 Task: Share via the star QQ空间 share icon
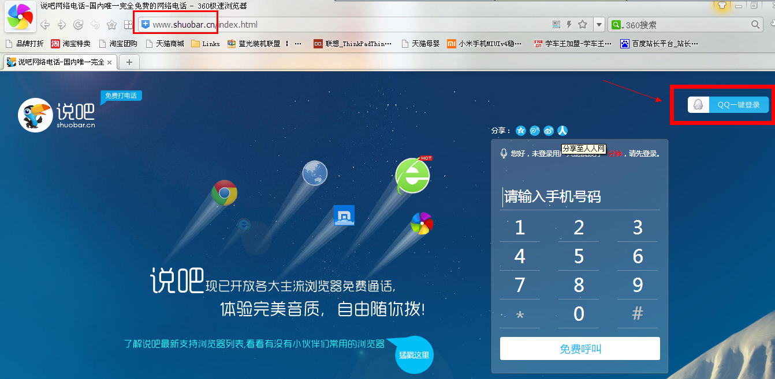click(x=521, y=131)
